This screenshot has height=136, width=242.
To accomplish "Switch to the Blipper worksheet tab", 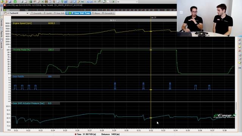I will pos(96,13).
